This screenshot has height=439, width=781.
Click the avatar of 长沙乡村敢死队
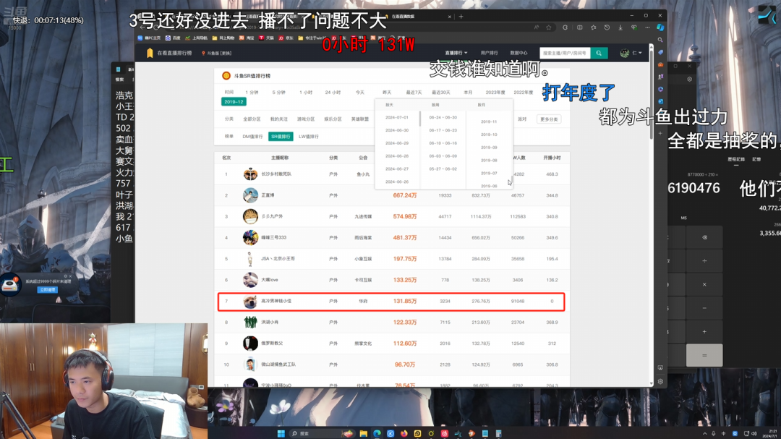tap(250, 174)
